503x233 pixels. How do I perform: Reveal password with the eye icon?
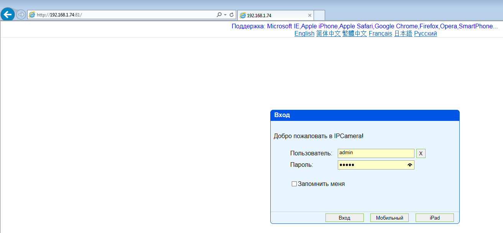coord(410,165)
